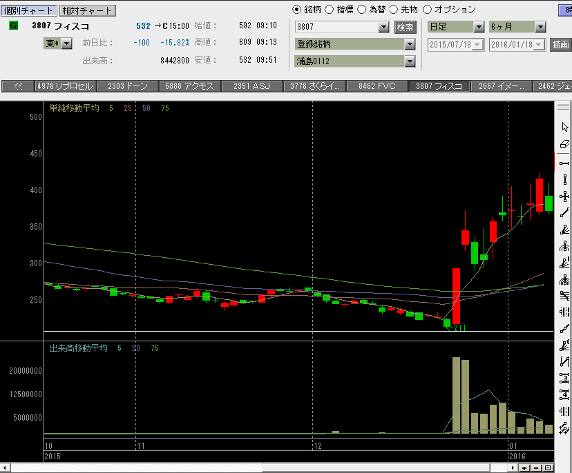
Task: Open the 2351 ASJ tab
Action: [251, 86]
